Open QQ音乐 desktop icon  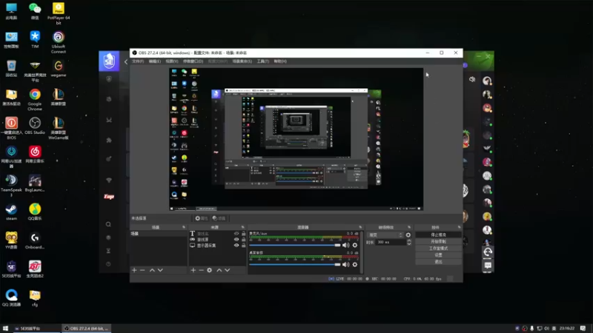(35, 212)
